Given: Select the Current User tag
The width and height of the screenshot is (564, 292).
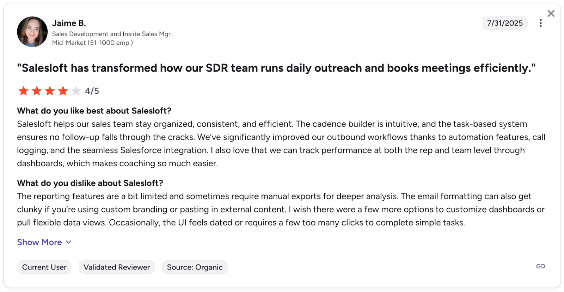Looking at the screenshot, I should point(44,267).
